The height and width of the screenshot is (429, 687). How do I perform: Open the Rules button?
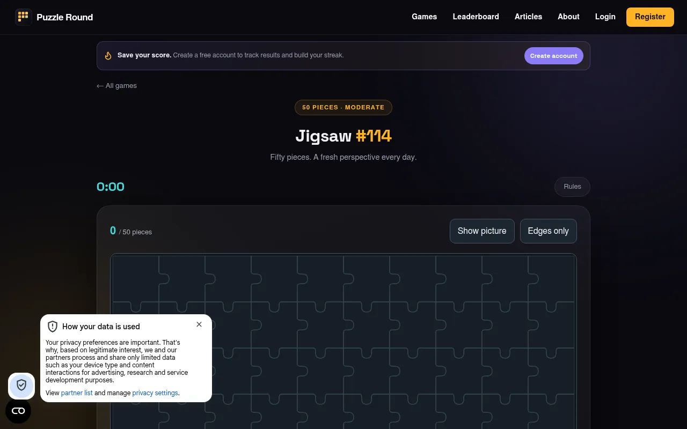pyautogui.click(x=572, y=187)
